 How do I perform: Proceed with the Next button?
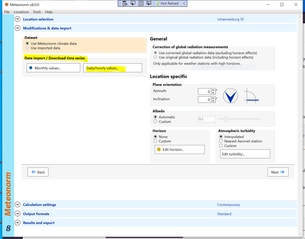pos(278,172)
